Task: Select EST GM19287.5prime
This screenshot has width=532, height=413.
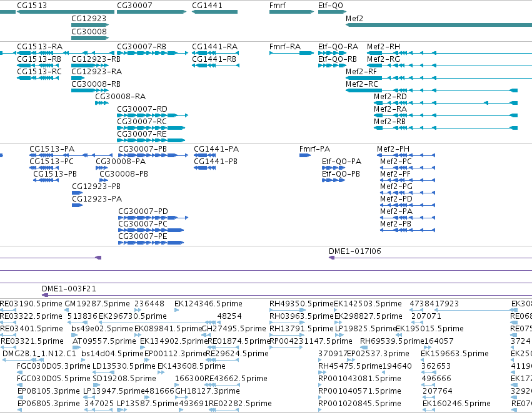Action: pos(98,304)
